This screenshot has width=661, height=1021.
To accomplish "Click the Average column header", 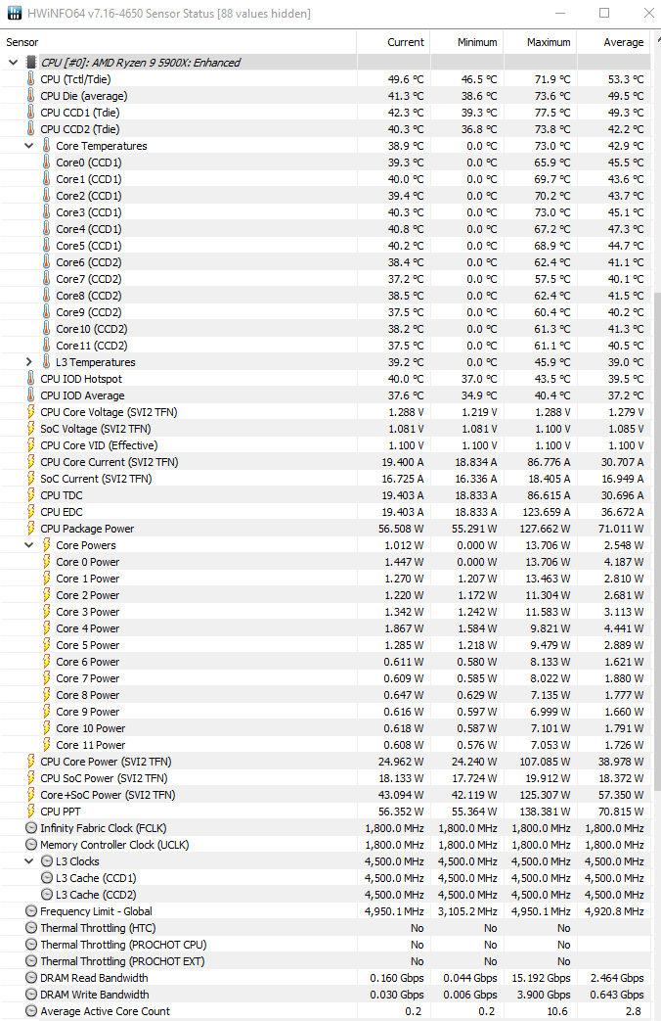I will pyautogui.click(x=613, y=42).
